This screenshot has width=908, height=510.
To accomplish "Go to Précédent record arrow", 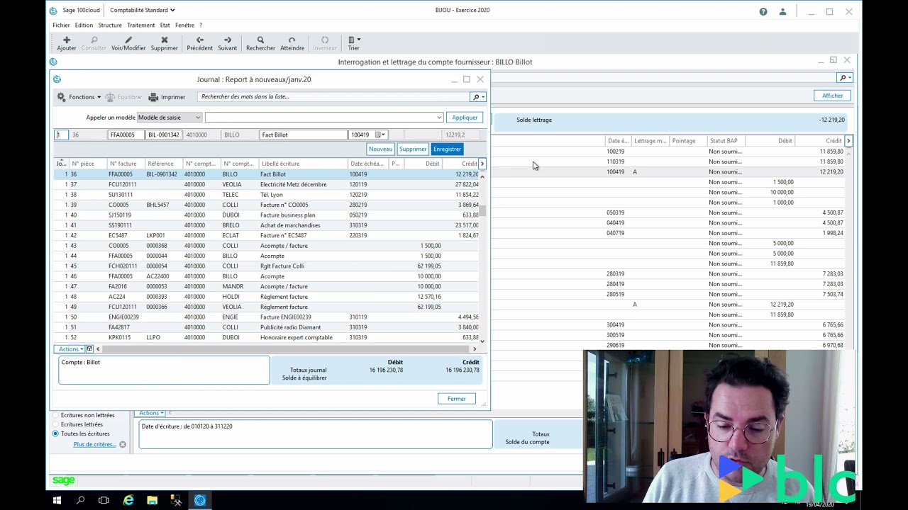I will [199, 40].
